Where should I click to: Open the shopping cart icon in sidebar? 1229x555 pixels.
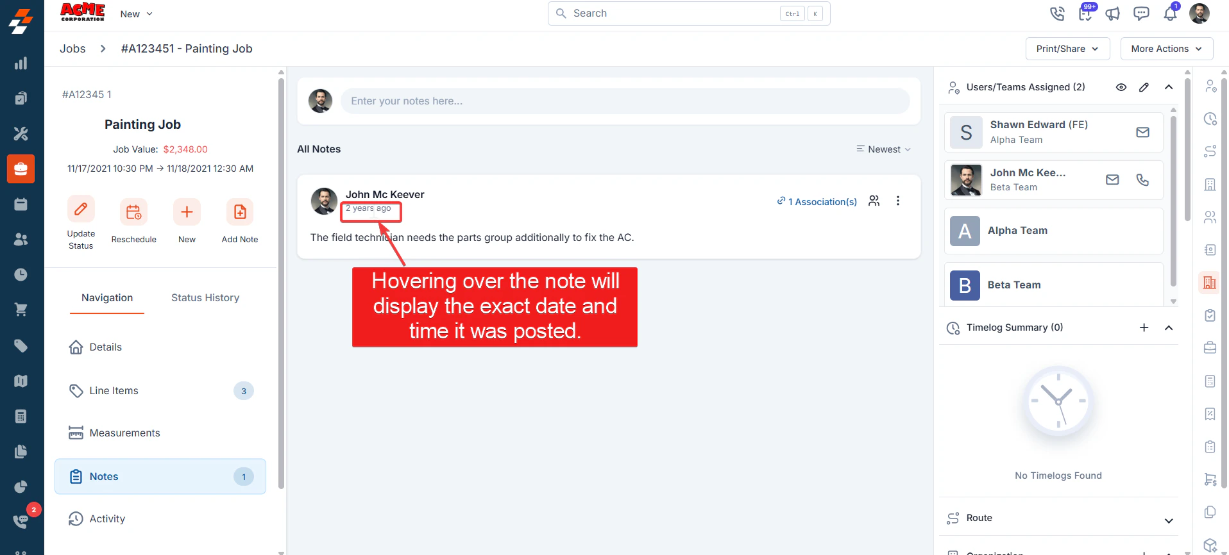click(x=21, y=310)
